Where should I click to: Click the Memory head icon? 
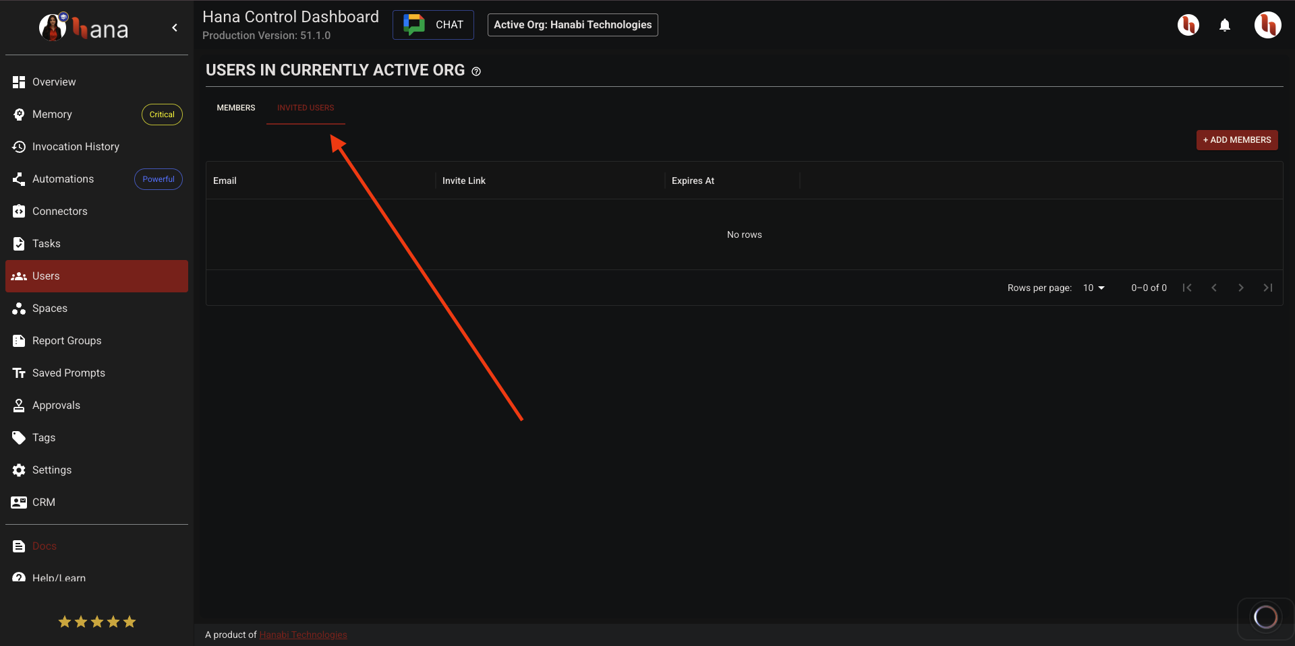(19, 115)
